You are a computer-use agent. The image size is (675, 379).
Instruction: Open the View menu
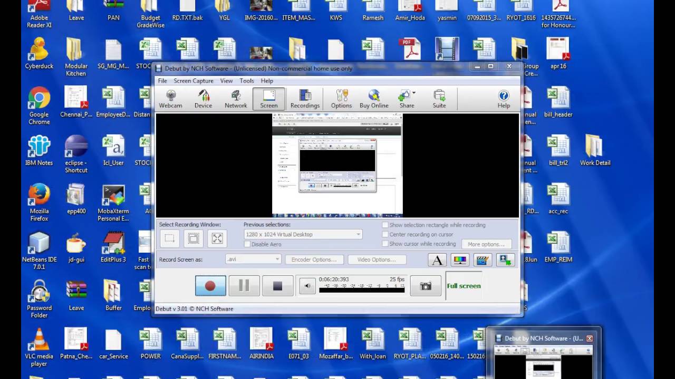[226, 81]
